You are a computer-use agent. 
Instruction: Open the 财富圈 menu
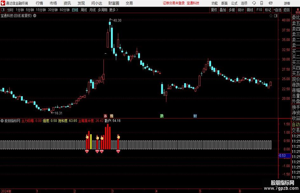tap(114, 3)
